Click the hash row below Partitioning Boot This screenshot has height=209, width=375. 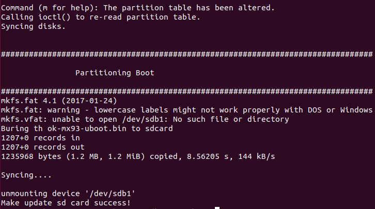click(187, 91)
